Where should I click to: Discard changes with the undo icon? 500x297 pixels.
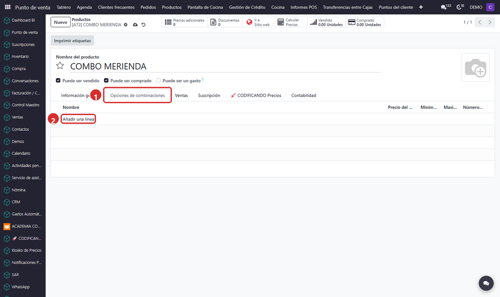[x=144, y=24]
